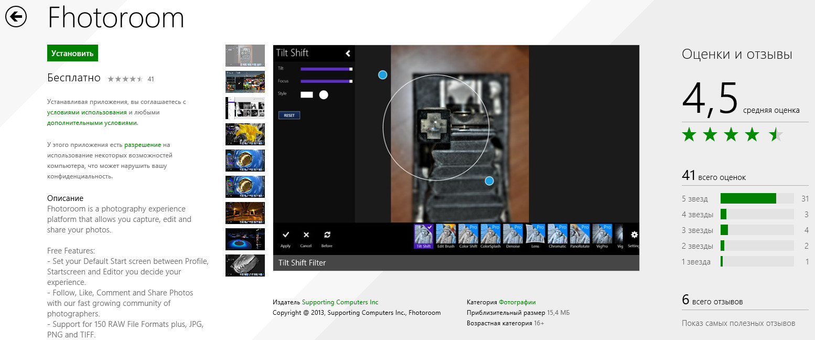815x340 pixels.
Task: Select the ColorSplash filter icon
Action: point(490,233)
